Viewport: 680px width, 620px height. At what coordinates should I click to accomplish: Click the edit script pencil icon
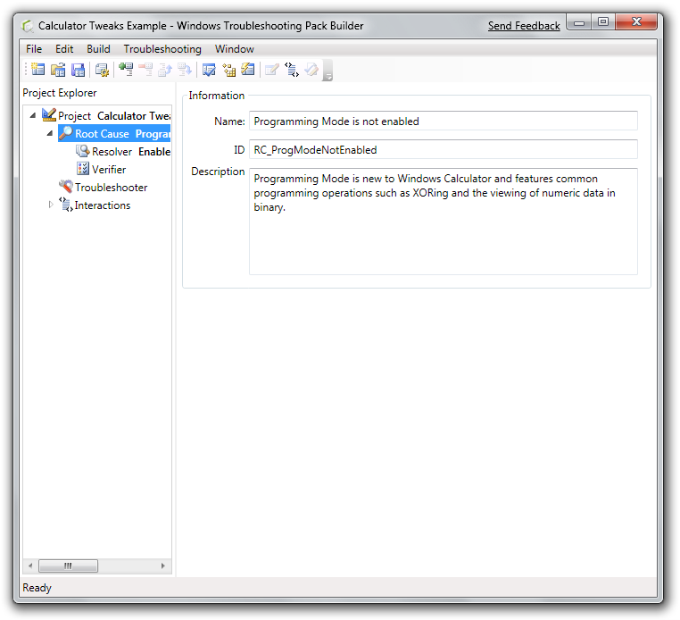(272, 70)
